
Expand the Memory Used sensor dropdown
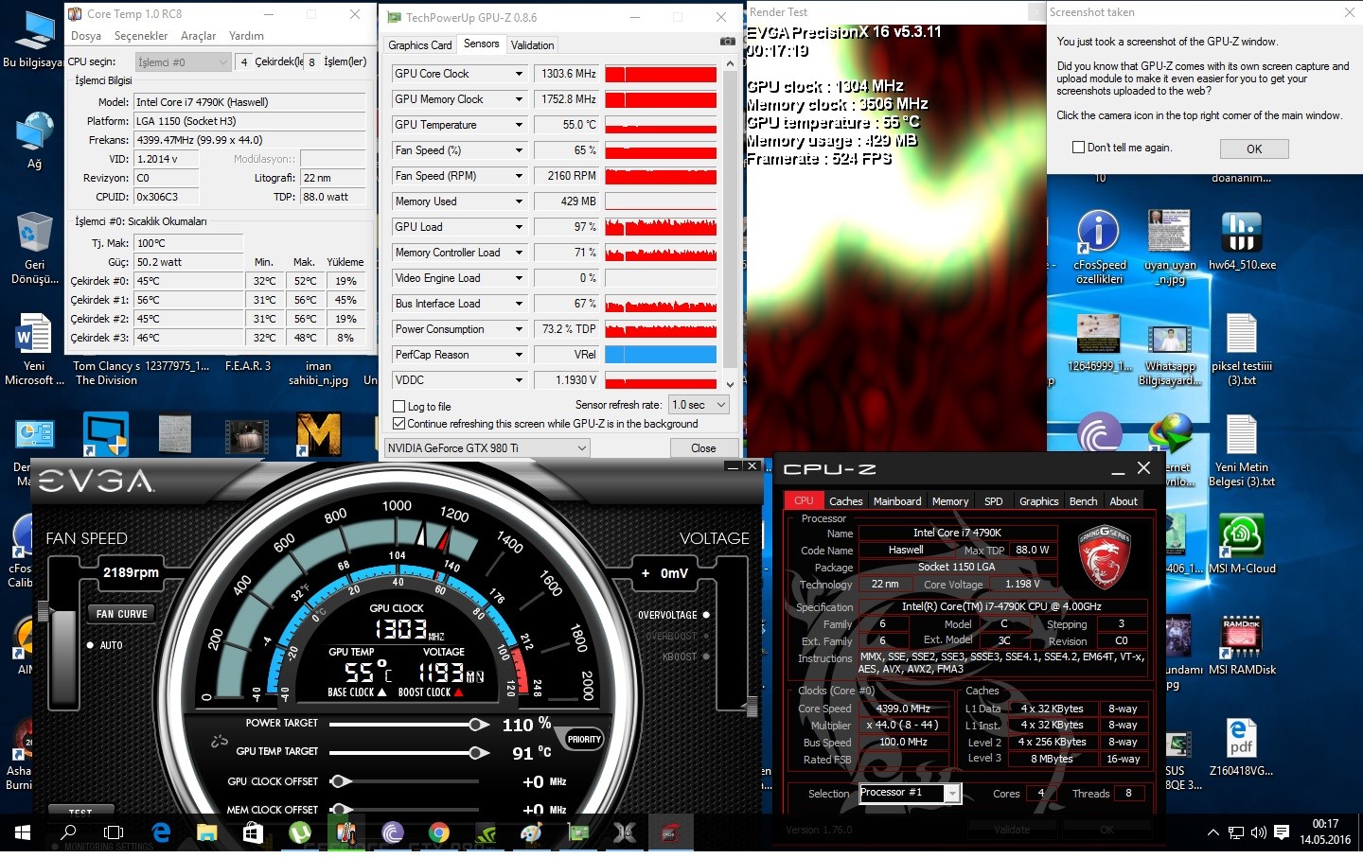coord(519,201)
